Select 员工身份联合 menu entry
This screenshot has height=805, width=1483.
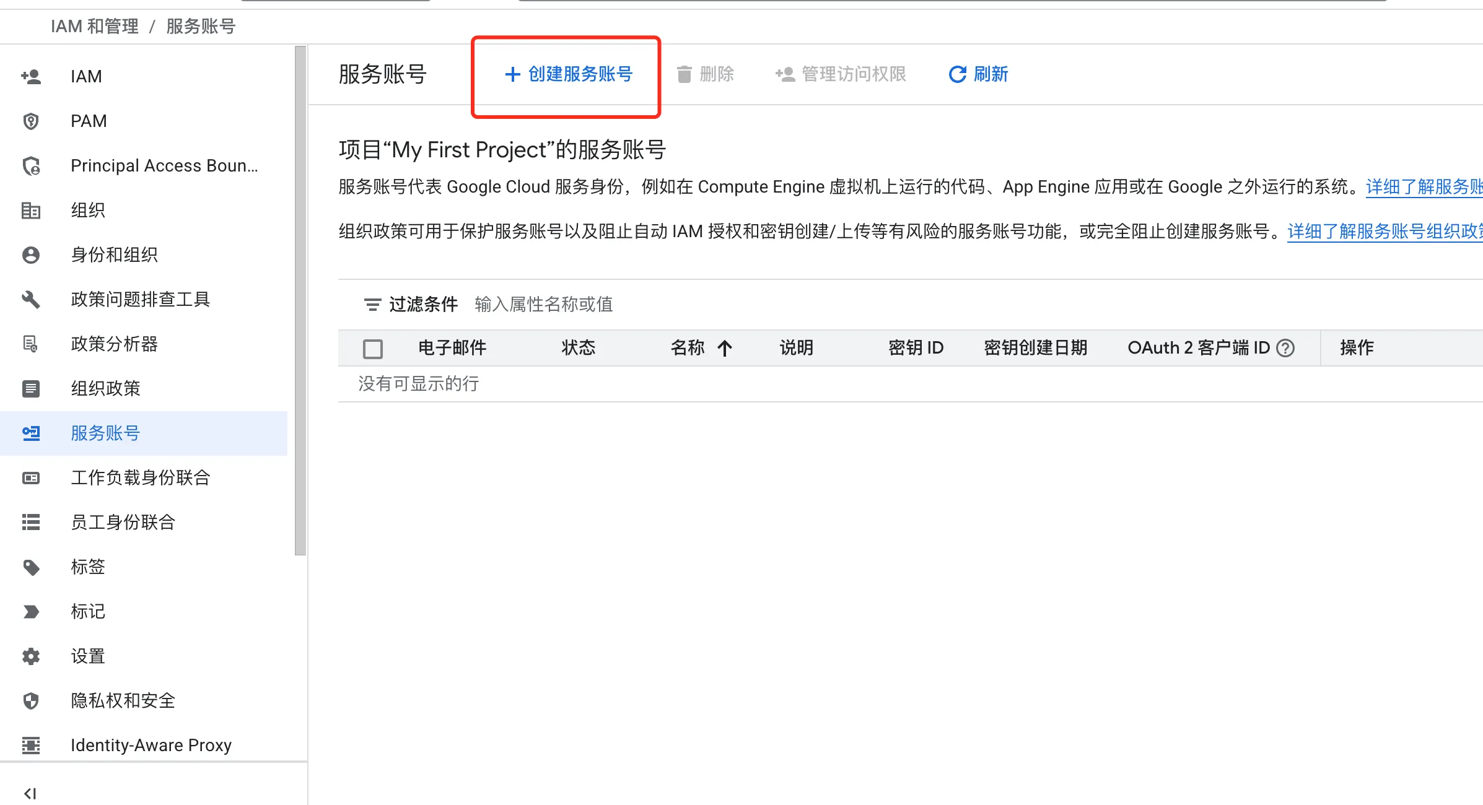click(123, 522)
